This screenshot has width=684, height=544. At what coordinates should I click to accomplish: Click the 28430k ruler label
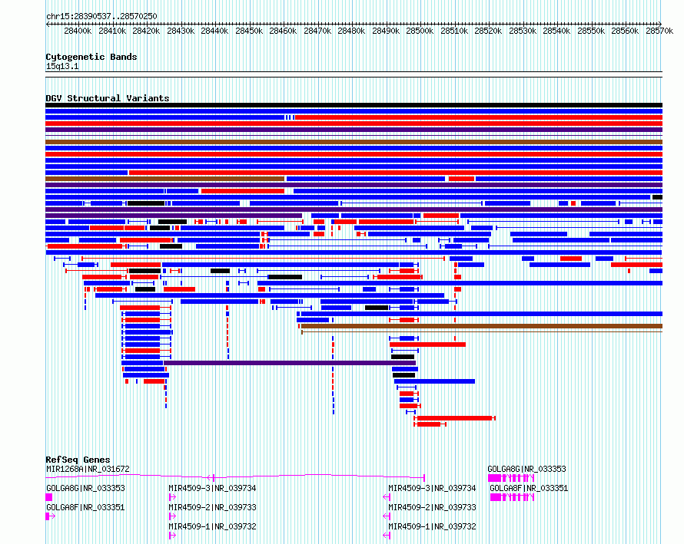click(181, 31)
